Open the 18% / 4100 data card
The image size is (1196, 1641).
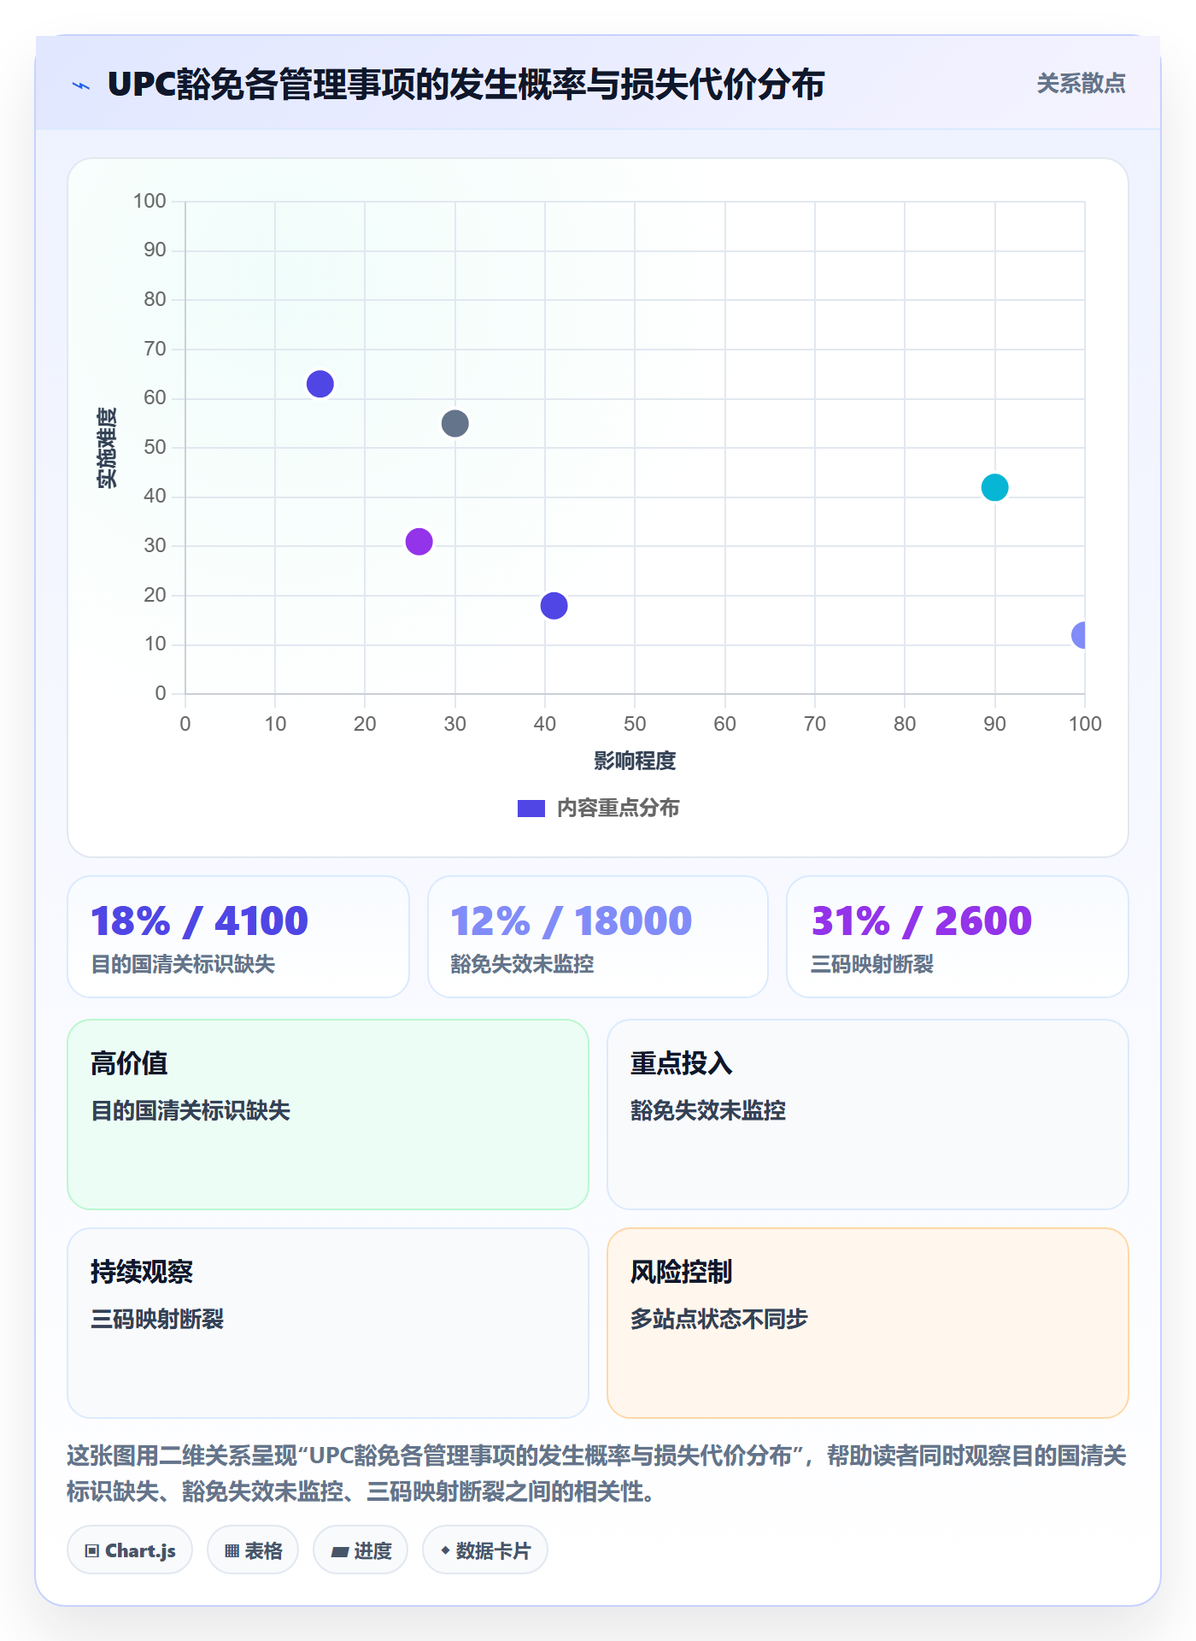(238, 937)
